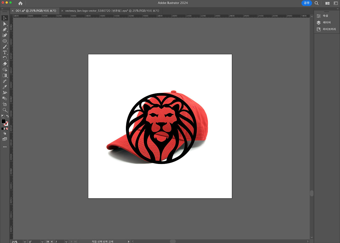
Task: Switch to the 001.ai document tab
Action: click(x=36, y=11)
